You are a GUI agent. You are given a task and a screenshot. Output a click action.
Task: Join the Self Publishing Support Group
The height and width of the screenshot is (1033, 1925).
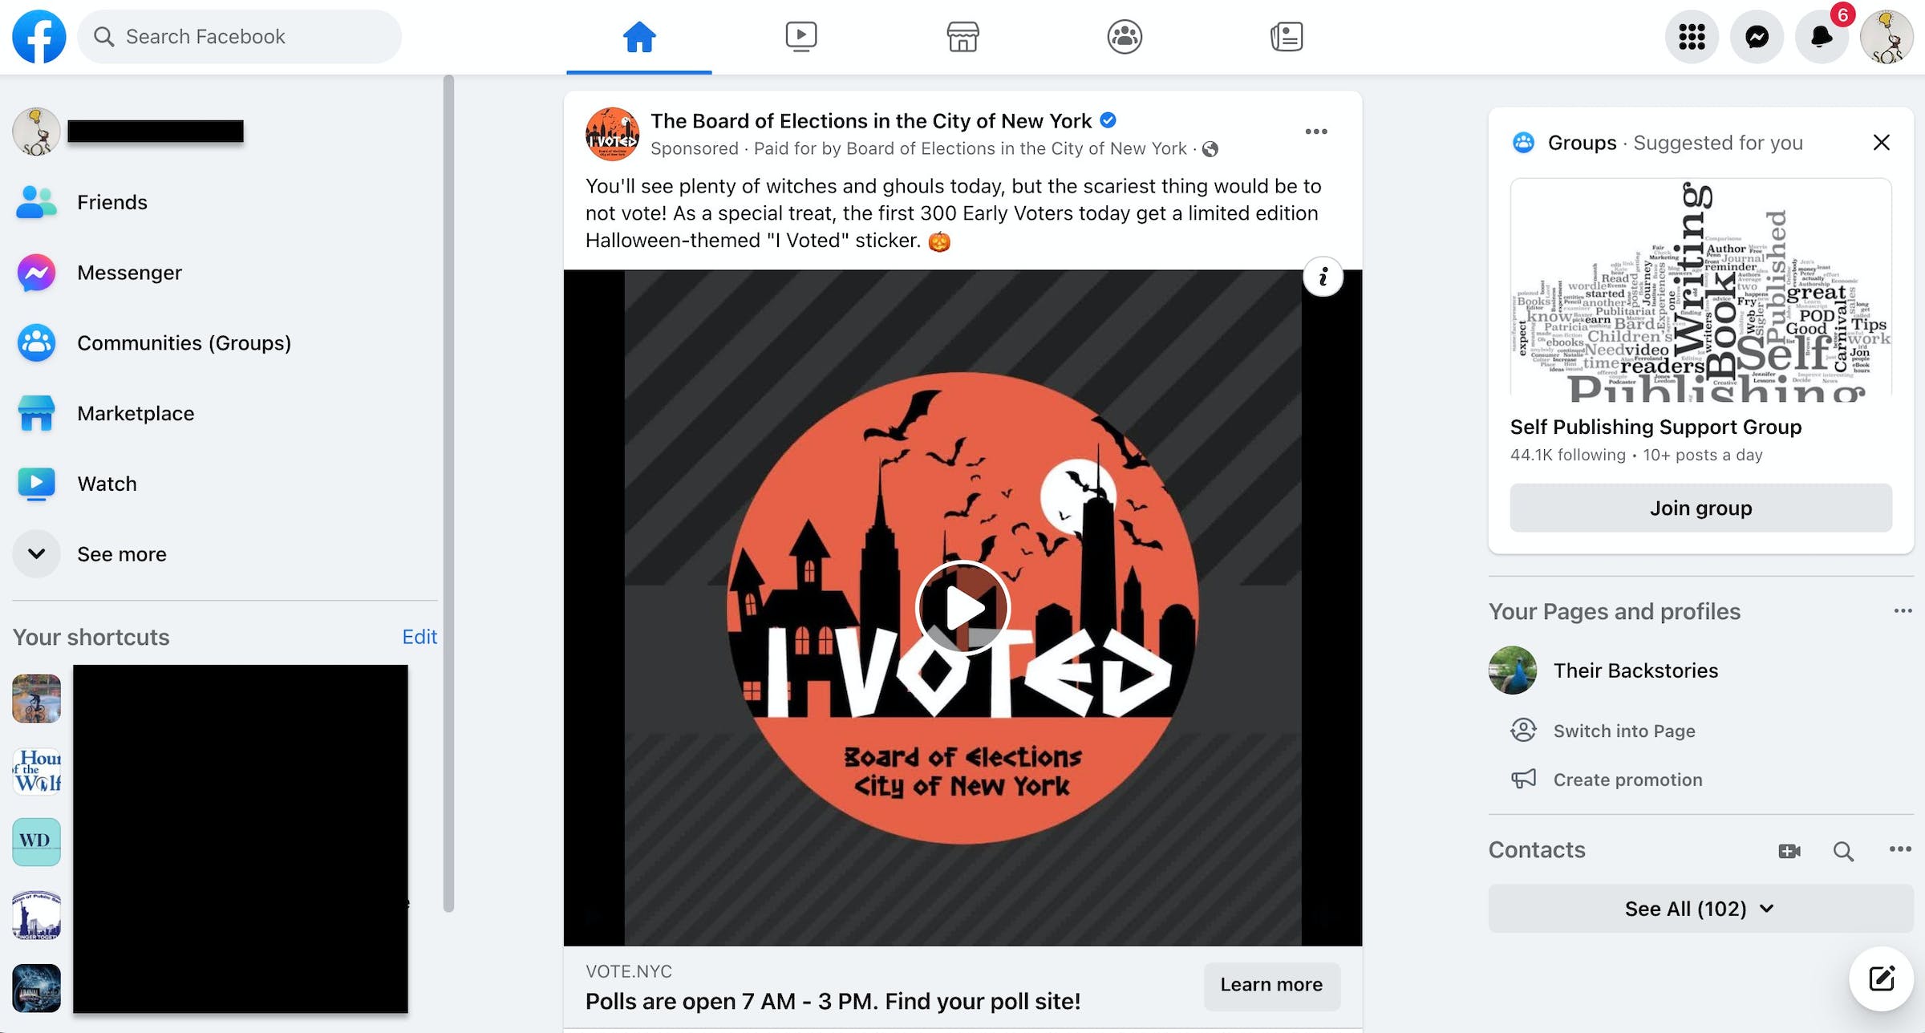point(1700,507)
